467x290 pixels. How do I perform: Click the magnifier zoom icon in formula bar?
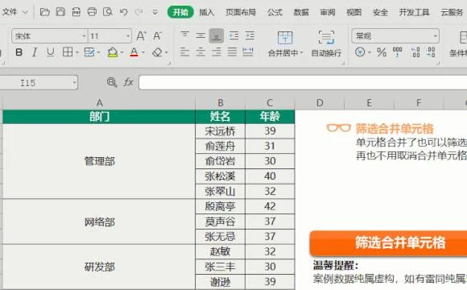point(112,82)
